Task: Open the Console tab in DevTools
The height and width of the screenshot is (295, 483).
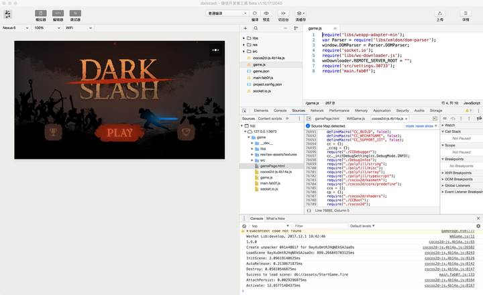Action: tap(280, 111)
